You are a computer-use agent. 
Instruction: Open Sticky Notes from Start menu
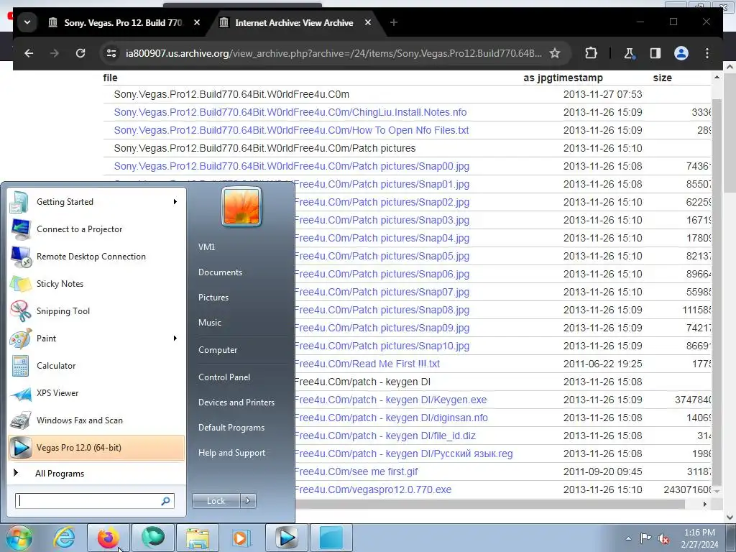click(x=96, y=283)
